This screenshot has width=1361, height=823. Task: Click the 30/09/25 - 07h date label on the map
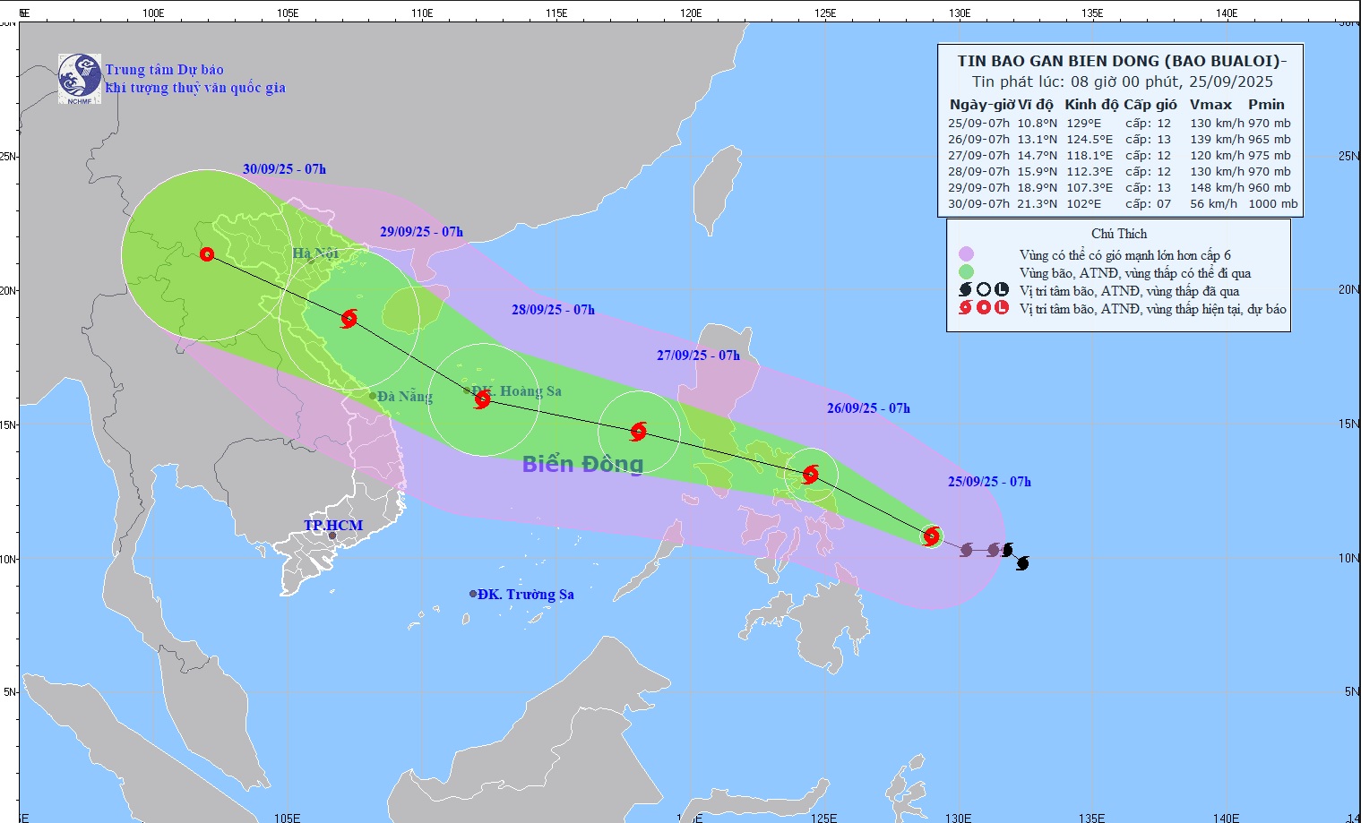tap(284, 169)
